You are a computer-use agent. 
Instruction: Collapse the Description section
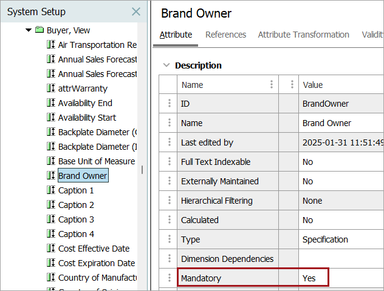click(x=166, y=65)
